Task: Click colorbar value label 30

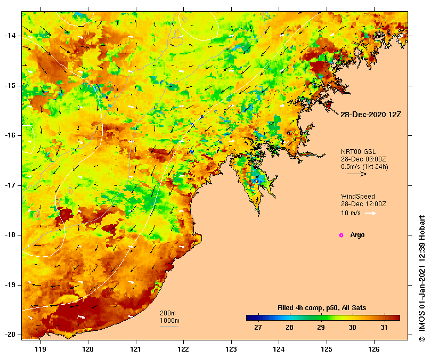Action: click(x=352, y=328)
